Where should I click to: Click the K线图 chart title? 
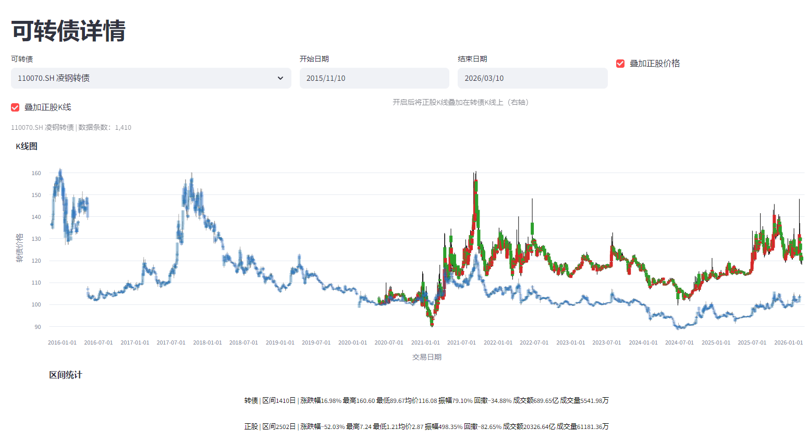pos(27,146)
